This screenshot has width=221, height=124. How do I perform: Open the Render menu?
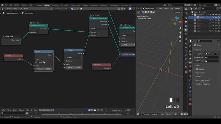pos(17,5)
